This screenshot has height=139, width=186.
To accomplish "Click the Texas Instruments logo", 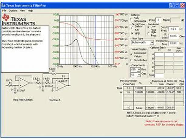I will pyautogui.click(x=19, y=20).
